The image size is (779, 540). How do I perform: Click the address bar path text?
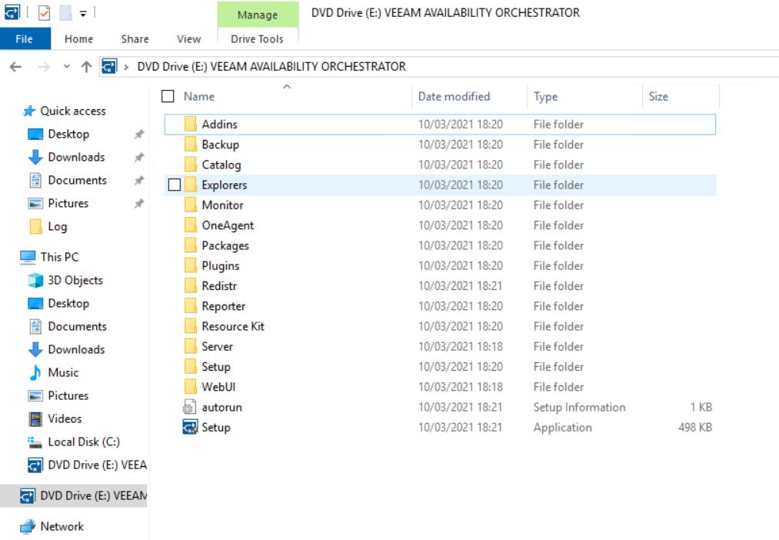point(271,67)
